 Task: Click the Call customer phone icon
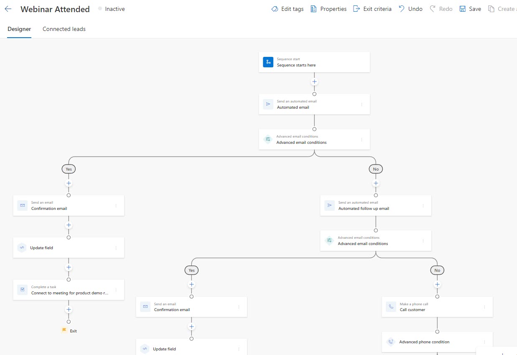391,307
